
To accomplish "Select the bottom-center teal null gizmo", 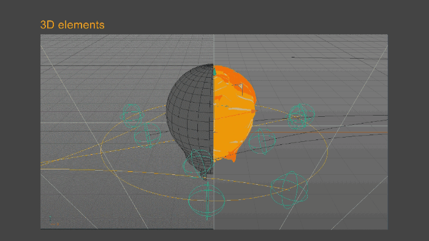I will [207, 201].
